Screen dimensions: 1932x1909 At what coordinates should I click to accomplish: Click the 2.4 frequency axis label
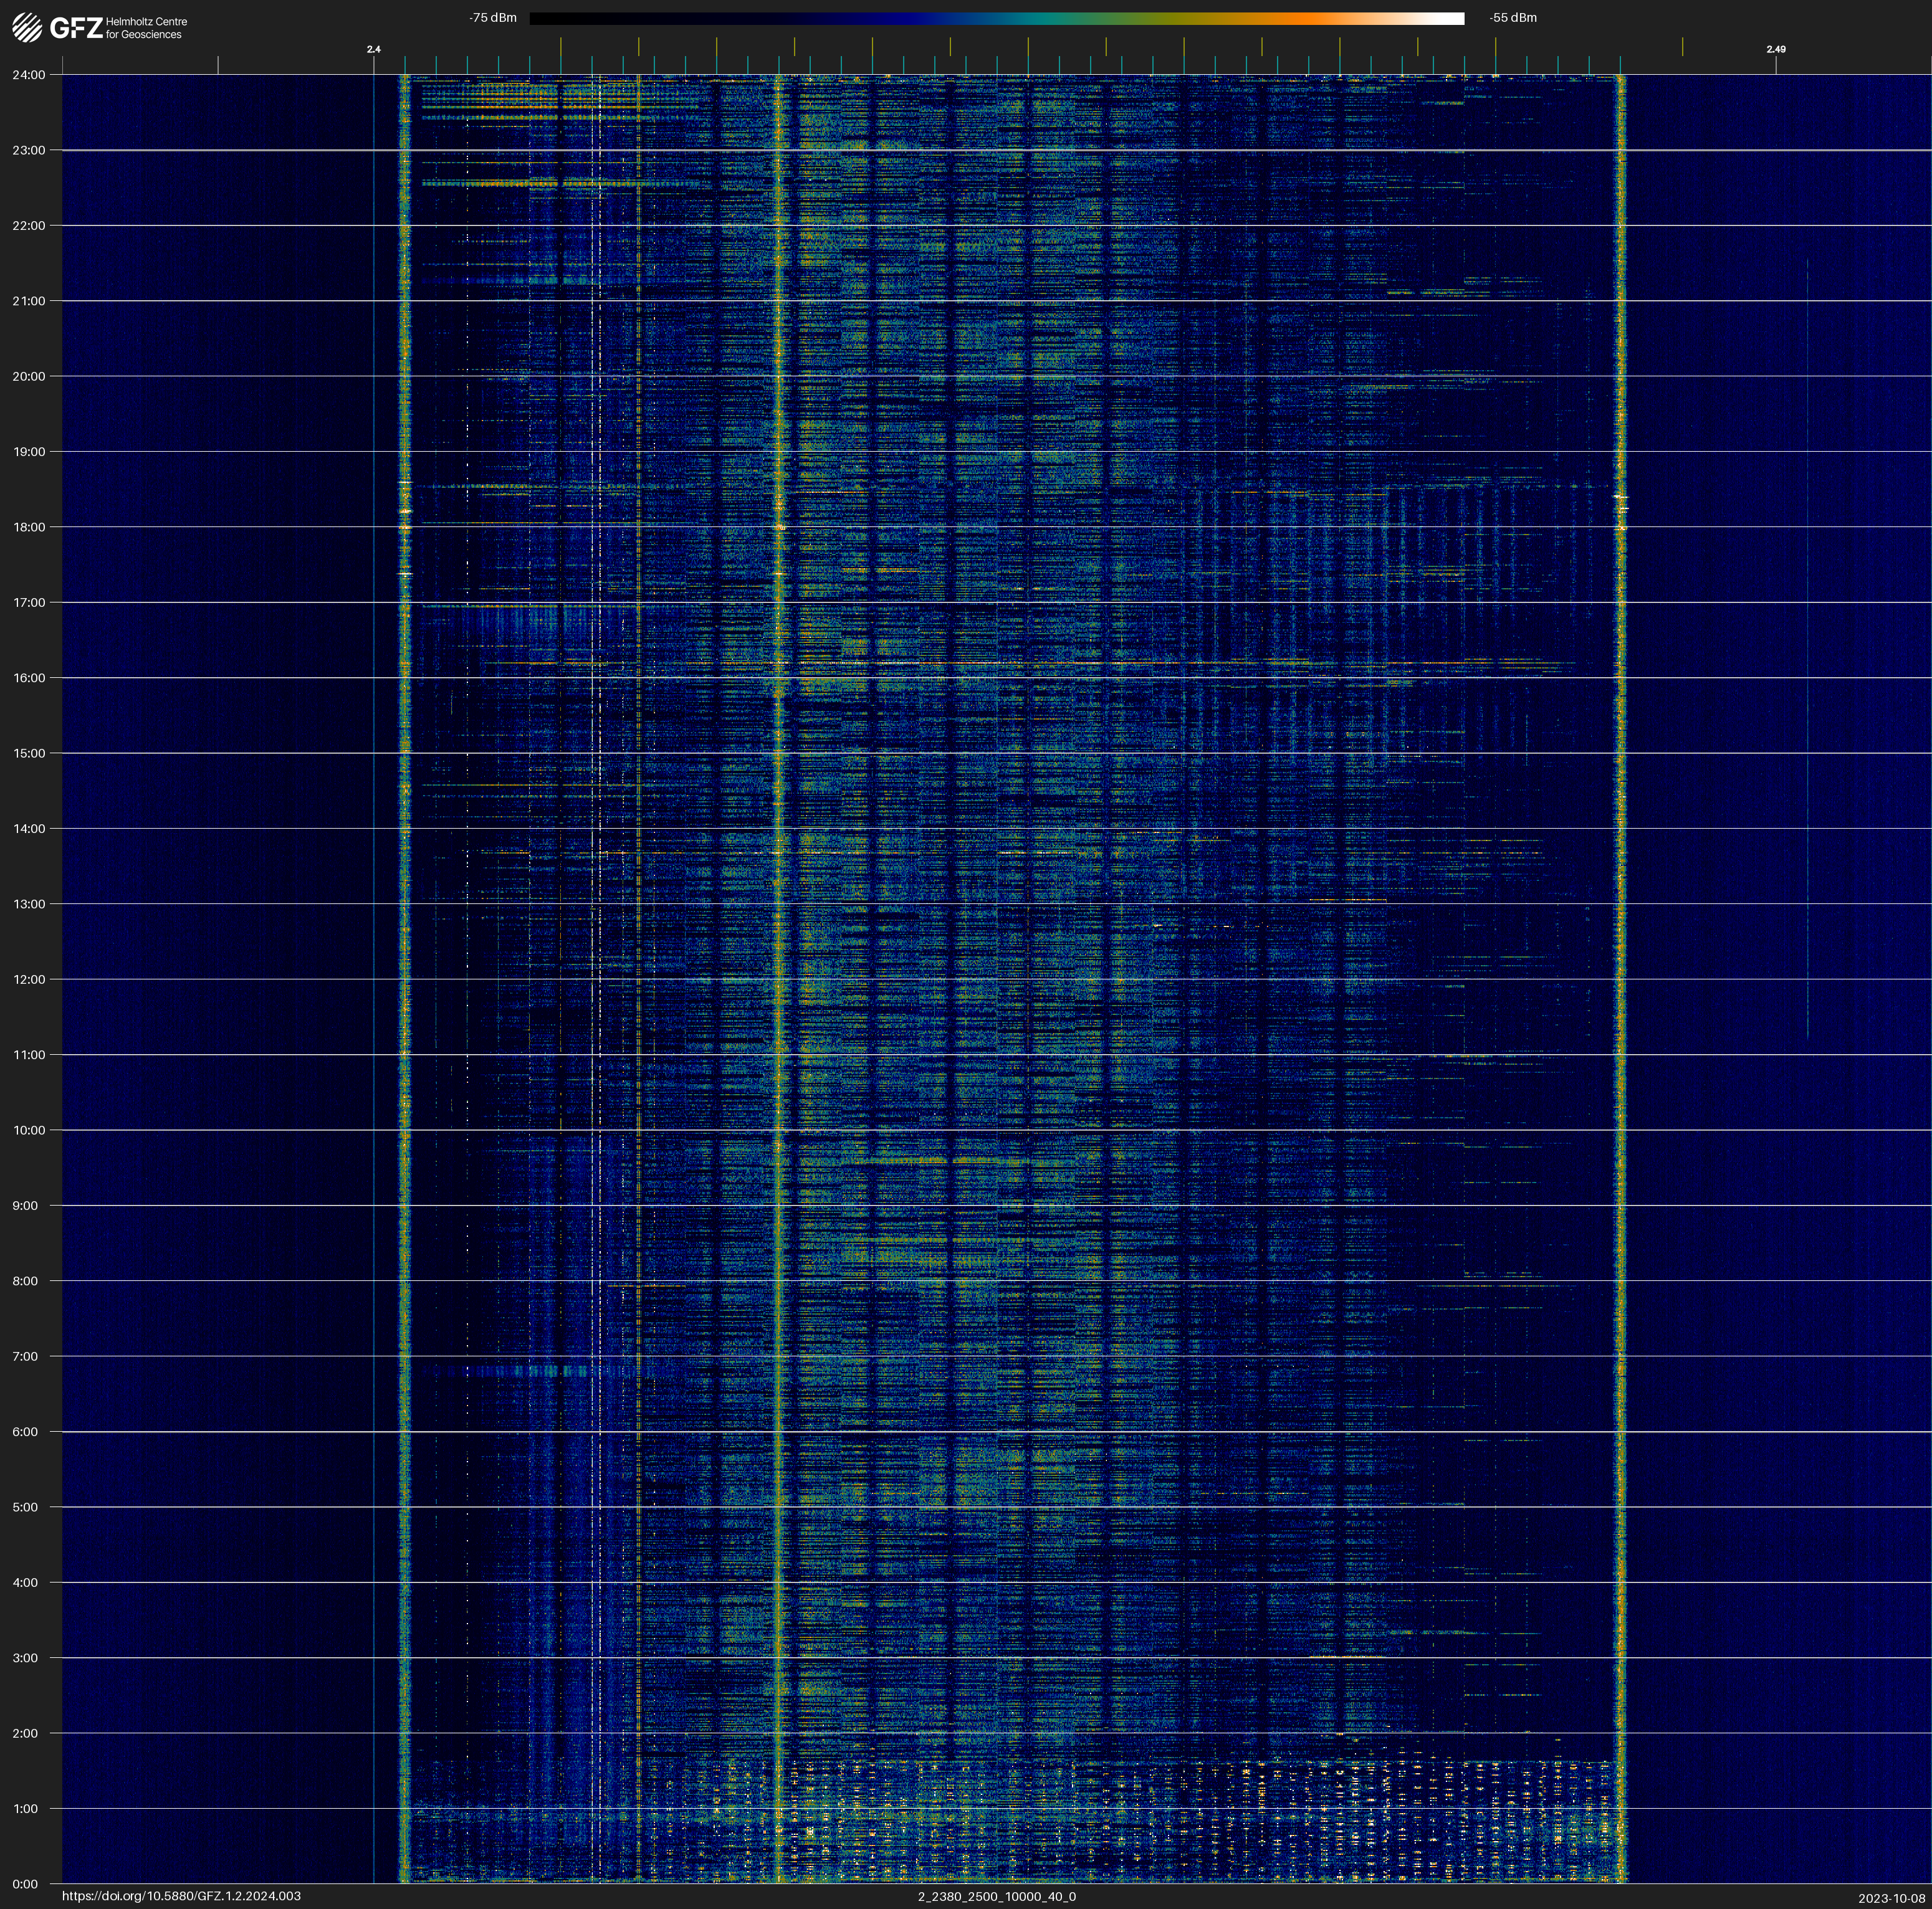(374, 49)
